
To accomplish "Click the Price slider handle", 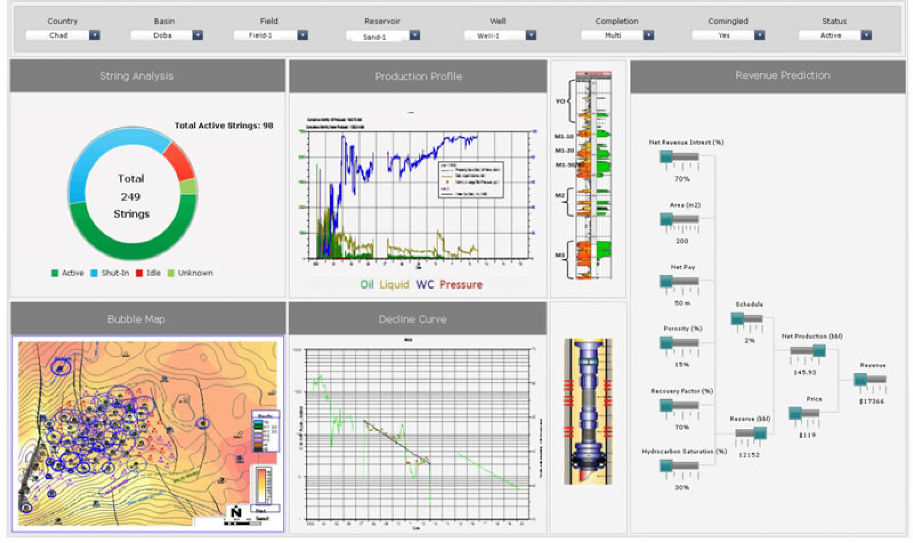I will tap(795, 413).
